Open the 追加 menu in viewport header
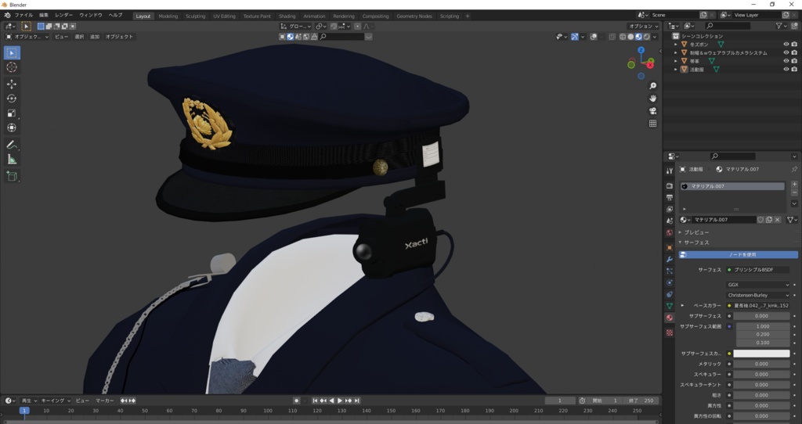Image resolution: width=802 pixels, height=424 pixels. [x=95, y=37]
